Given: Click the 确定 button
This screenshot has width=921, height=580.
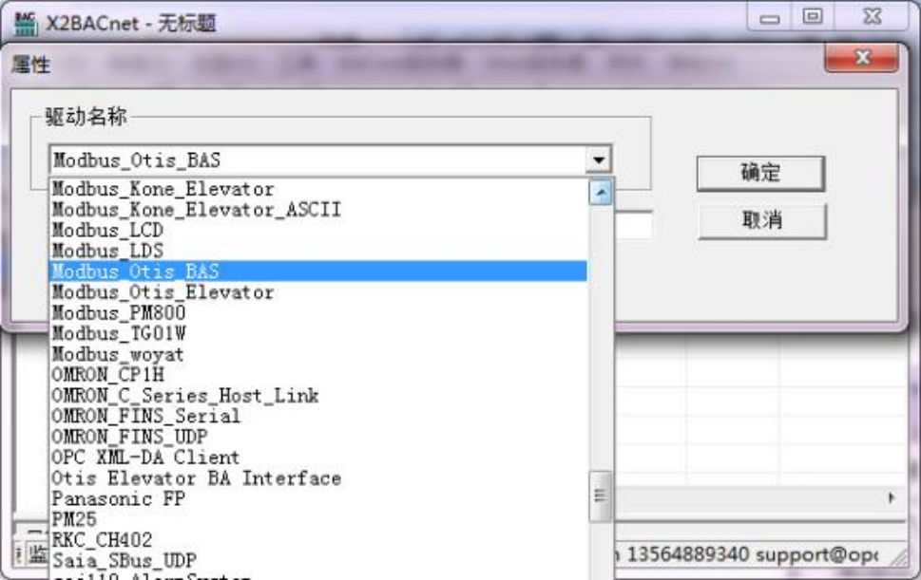Looking at the screenshot, I should [x=760, y=173].
